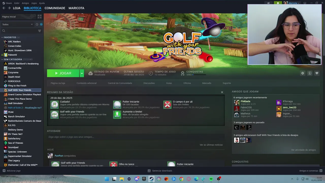325x183 pixels.
Task: Go to the COMUNIDADE section
Action: click(x=55, y=8)
